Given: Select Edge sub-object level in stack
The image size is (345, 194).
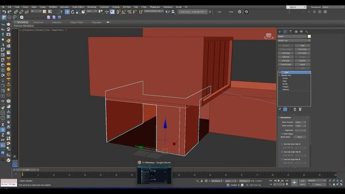Looking at the screenshot, I should [x=285, y=81].
